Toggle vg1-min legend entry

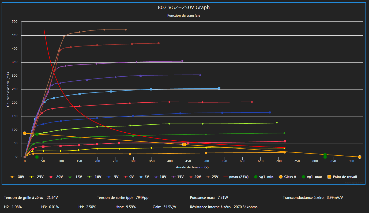pyautogui.click(x=263, y=177)
